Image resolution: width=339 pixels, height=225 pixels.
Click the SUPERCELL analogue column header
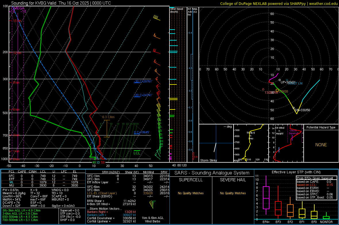(191, 180)
